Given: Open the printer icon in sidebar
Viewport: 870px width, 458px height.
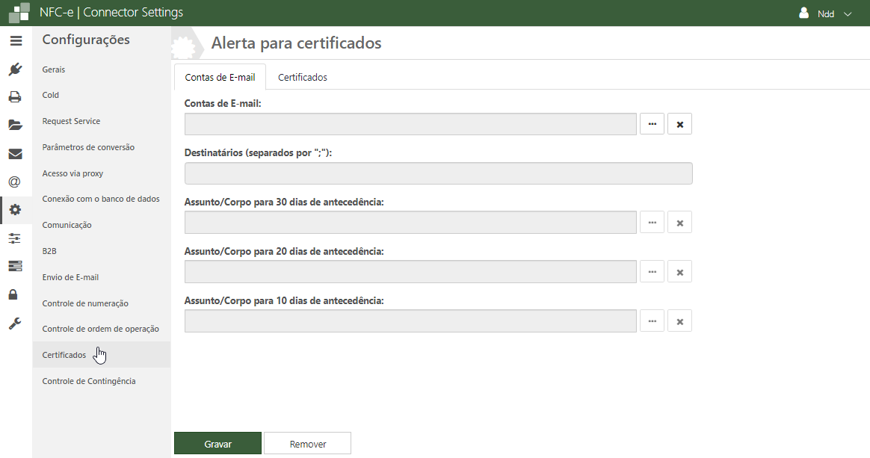Looking at the screenshot, I should 16,97.
